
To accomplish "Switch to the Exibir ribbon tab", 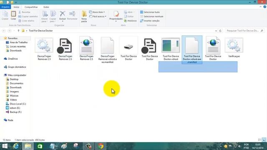I will [46, 7].
